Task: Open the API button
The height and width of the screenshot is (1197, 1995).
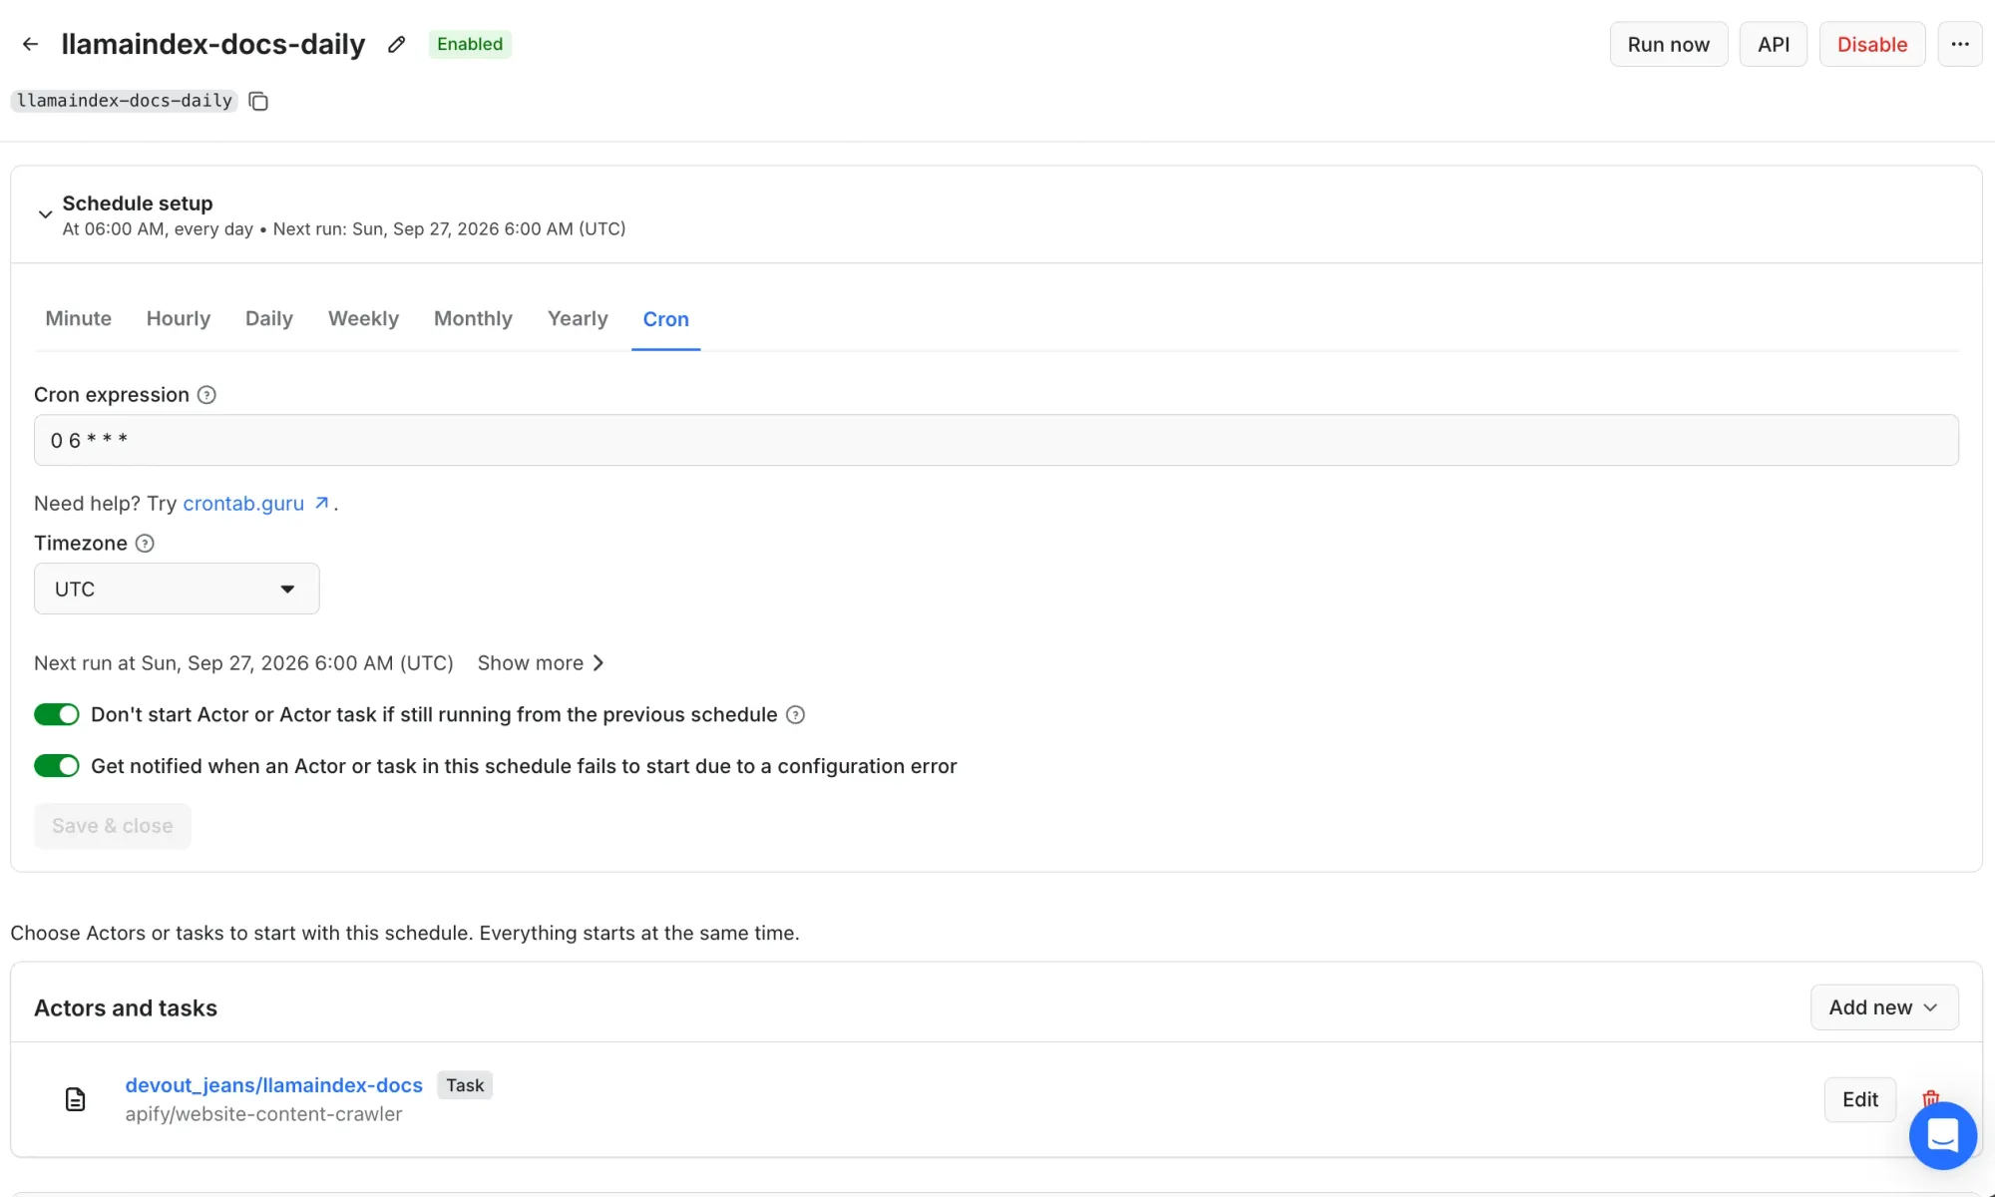Action: pyautogui.click(x=1773, y=44)
